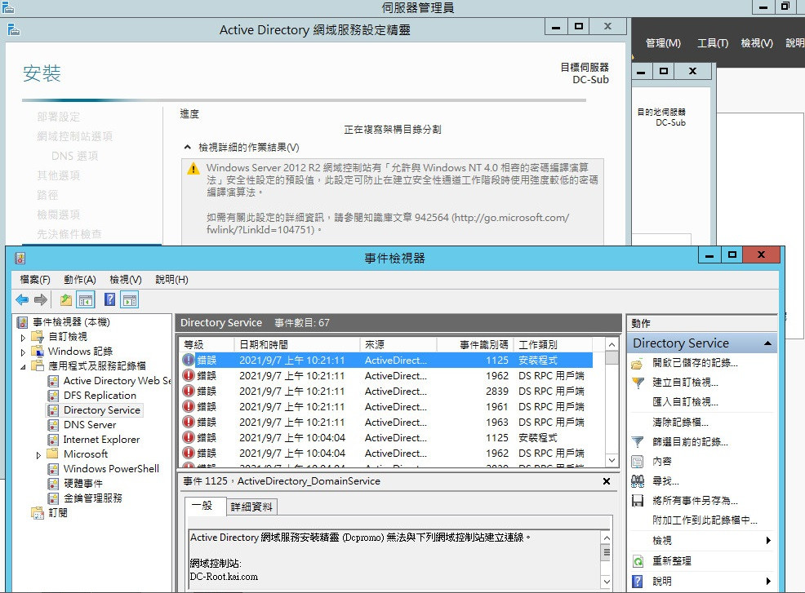Screen dimensions: 805x593
Task: Expand the Microsoft folder node
Action: (x=38, y=455)
